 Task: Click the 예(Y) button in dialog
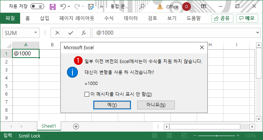point(112,105)
